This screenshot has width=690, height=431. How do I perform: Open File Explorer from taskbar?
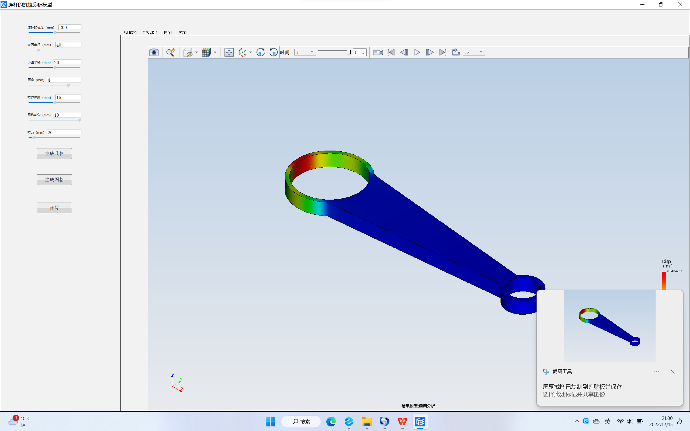pos(367,422)
